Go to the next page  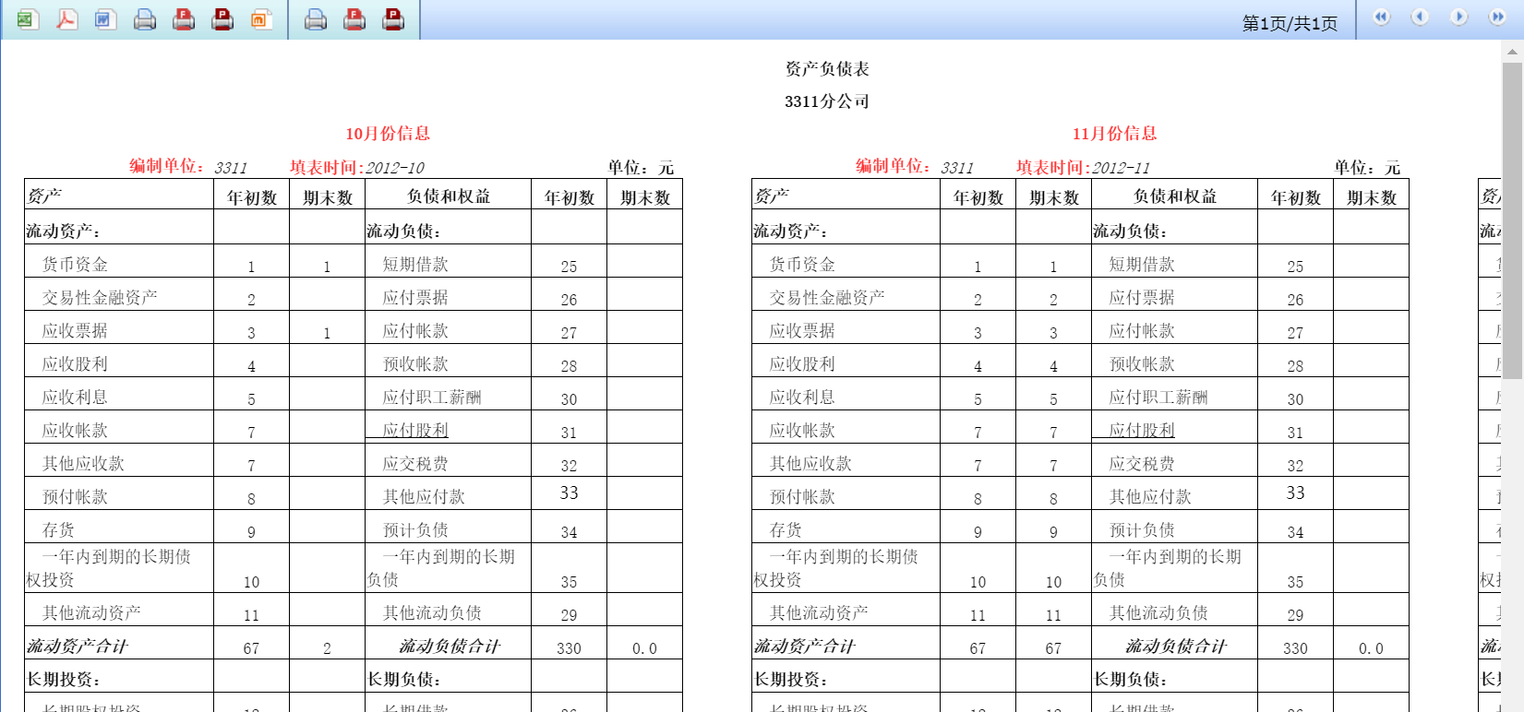pos(1458,17)
